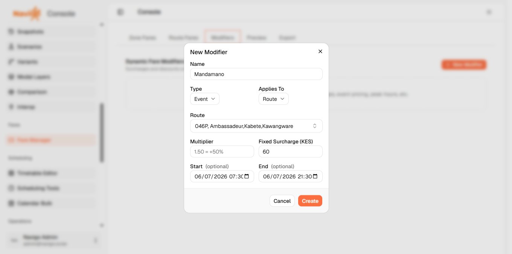Click the Scenarios icon in the sidebar

click(11, 47)
